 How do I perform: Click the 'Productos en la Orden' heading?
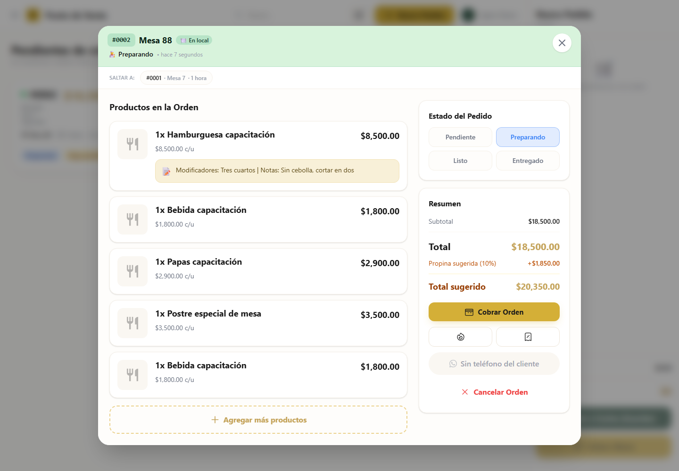pyautogui.click(x=154, y=107)
